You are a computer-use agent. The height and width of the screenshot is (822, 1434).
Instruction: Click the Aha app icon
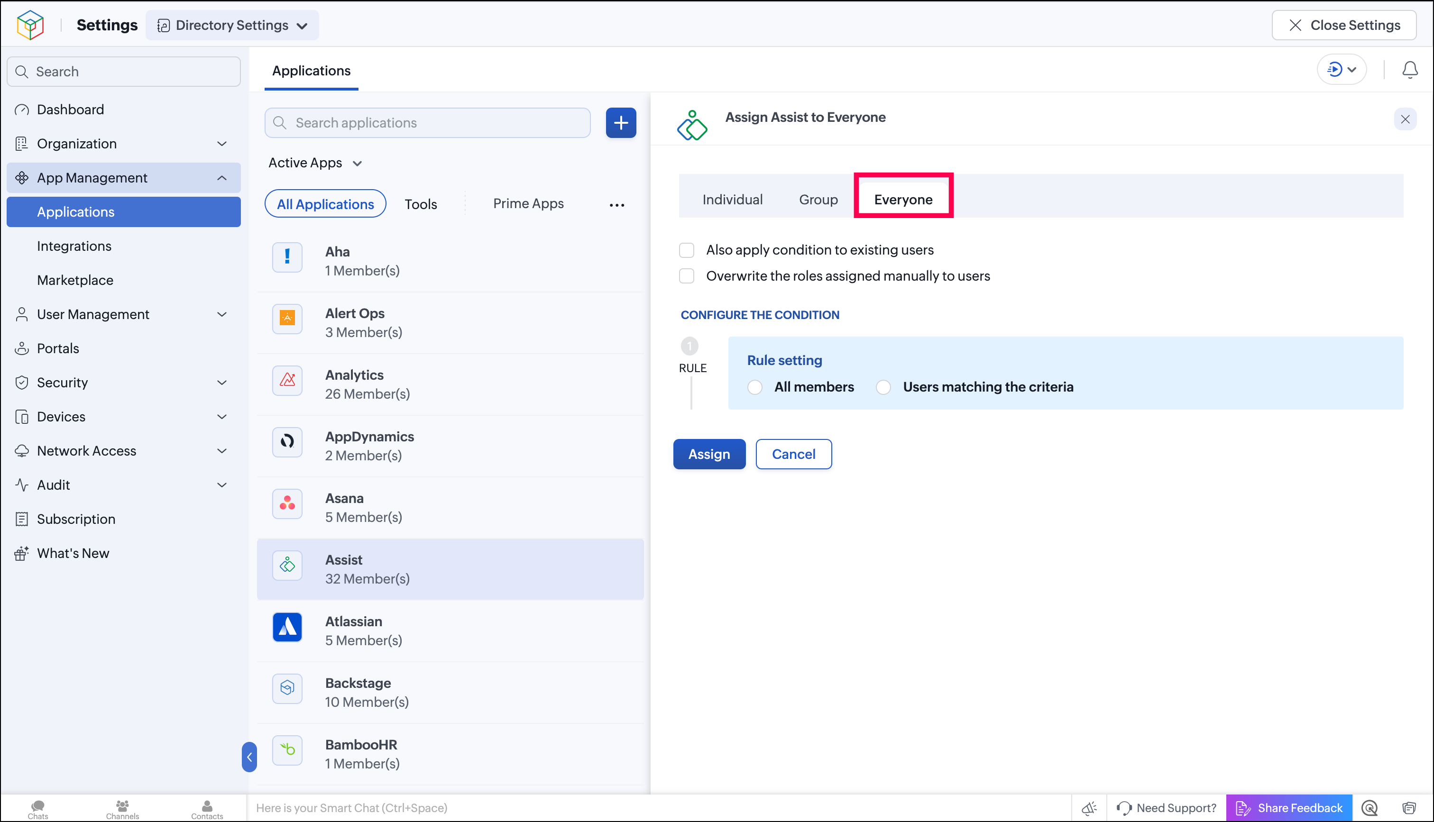[287, 257]
